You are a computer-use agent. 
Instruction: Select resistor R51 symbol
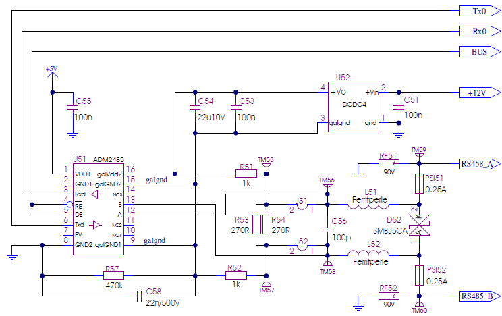pos(246,174)
